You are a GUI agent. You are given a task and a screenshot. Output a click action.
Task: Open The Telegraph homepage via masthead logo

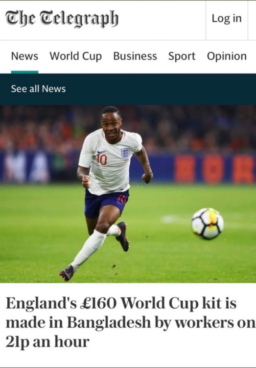62,19
